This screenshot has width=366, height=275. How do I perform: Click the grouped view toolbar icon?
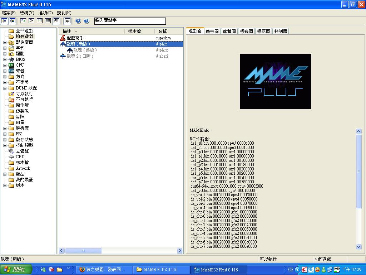click(56, 21)
